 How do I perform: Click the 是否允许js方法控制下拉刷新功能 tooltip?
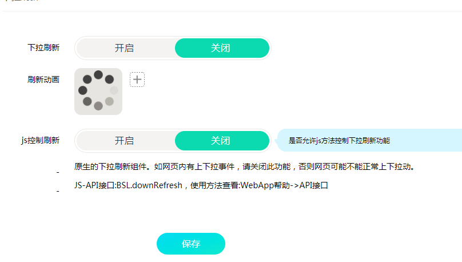[x=343, y=140]
